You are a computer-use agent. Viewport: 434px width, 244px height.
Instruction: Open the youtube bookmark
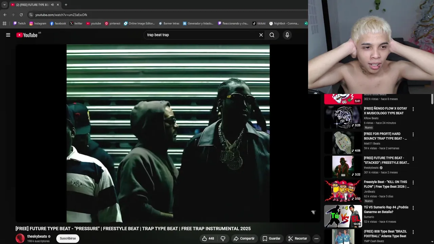(x=94, y=23)
